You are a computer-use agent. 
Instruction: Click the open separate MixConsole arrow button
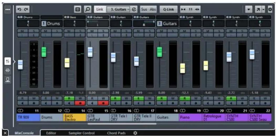pos(258,9)
